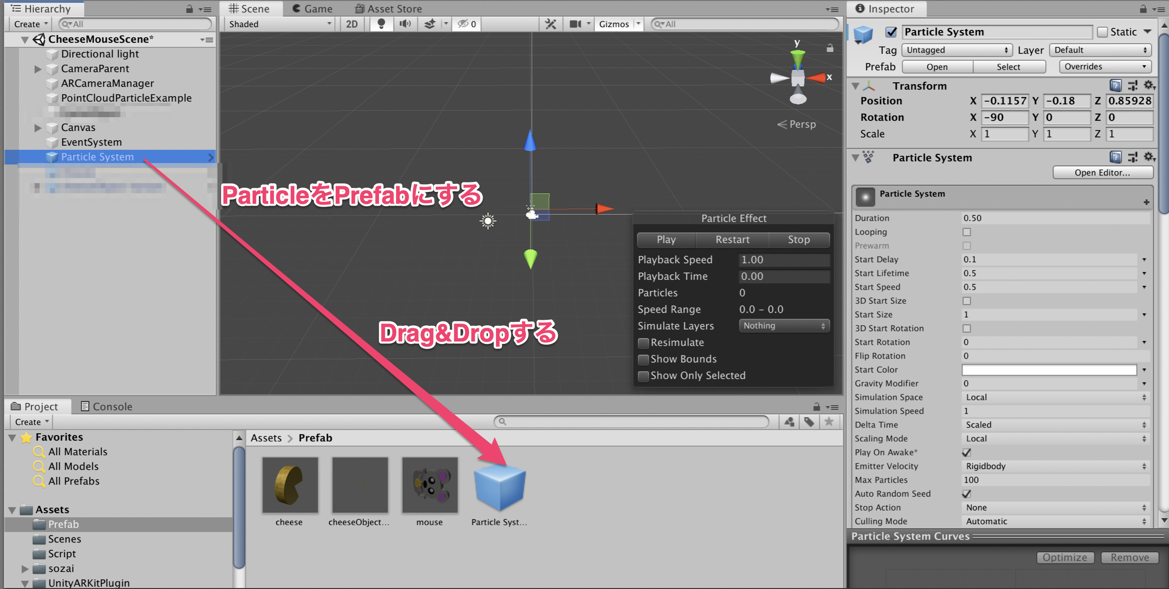The width and height of the screenshot is (1169, 589).
Task: Switch to the Console tab
Action: [x=107, y=407]
